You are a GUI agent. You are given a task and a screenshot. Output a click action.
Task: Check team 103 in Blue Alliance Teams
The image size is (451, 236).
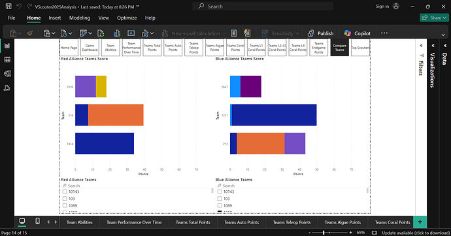pyautogui.click(x=220, y=199)
